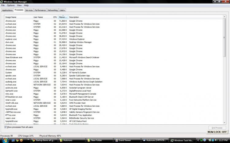Open the View menu
The width and height of the screenshot is (230, 143).
[x=19, y=5]
